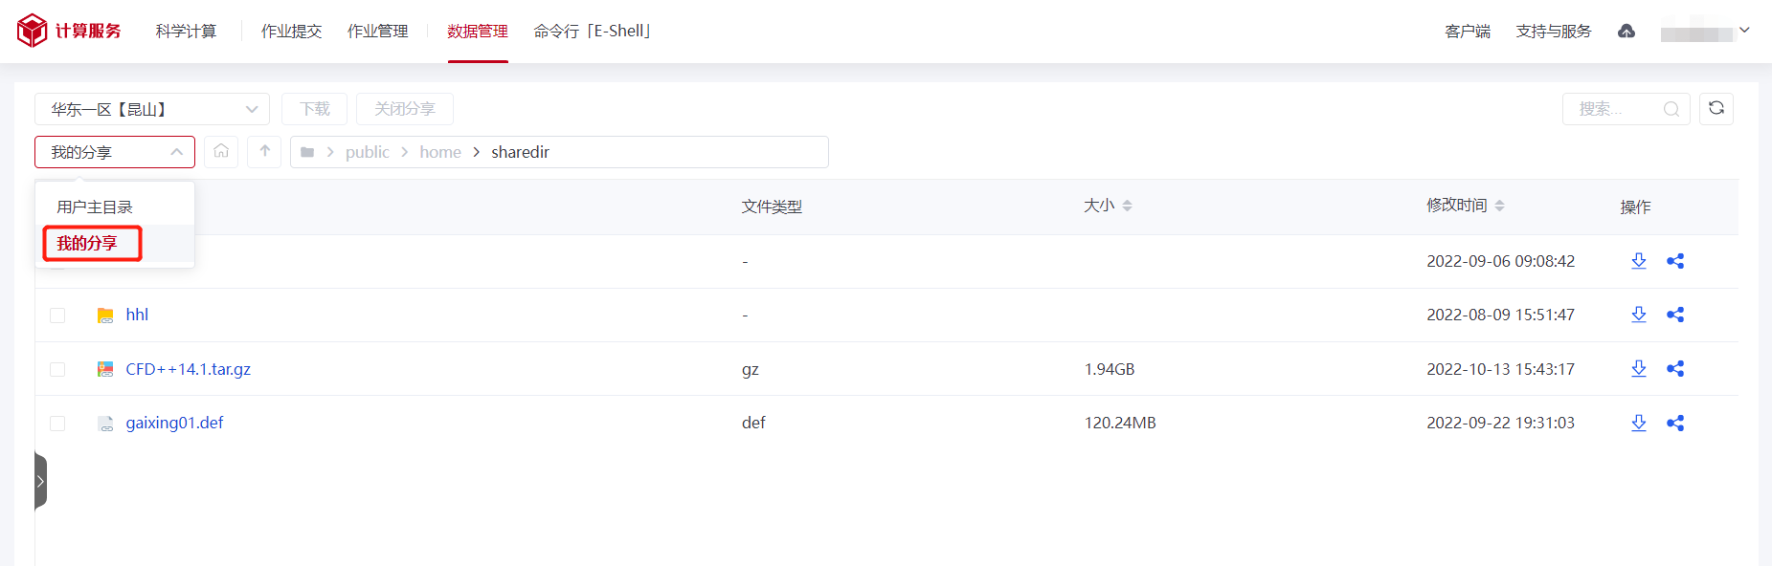The width and height of the screenshot is (1772, 566).
Task: Tick the checkbox for hhl folder
Action: 57,316
